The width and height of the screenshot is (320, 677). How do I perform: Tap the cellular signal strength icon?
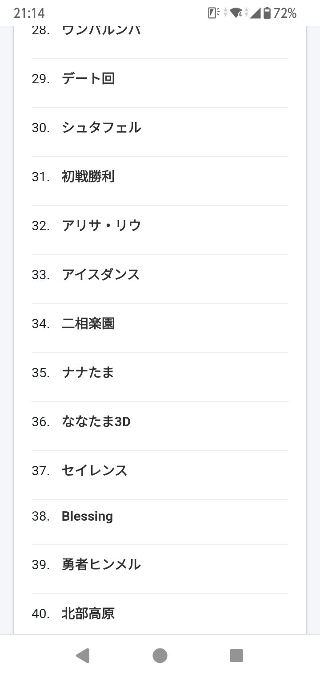[255, 13]
